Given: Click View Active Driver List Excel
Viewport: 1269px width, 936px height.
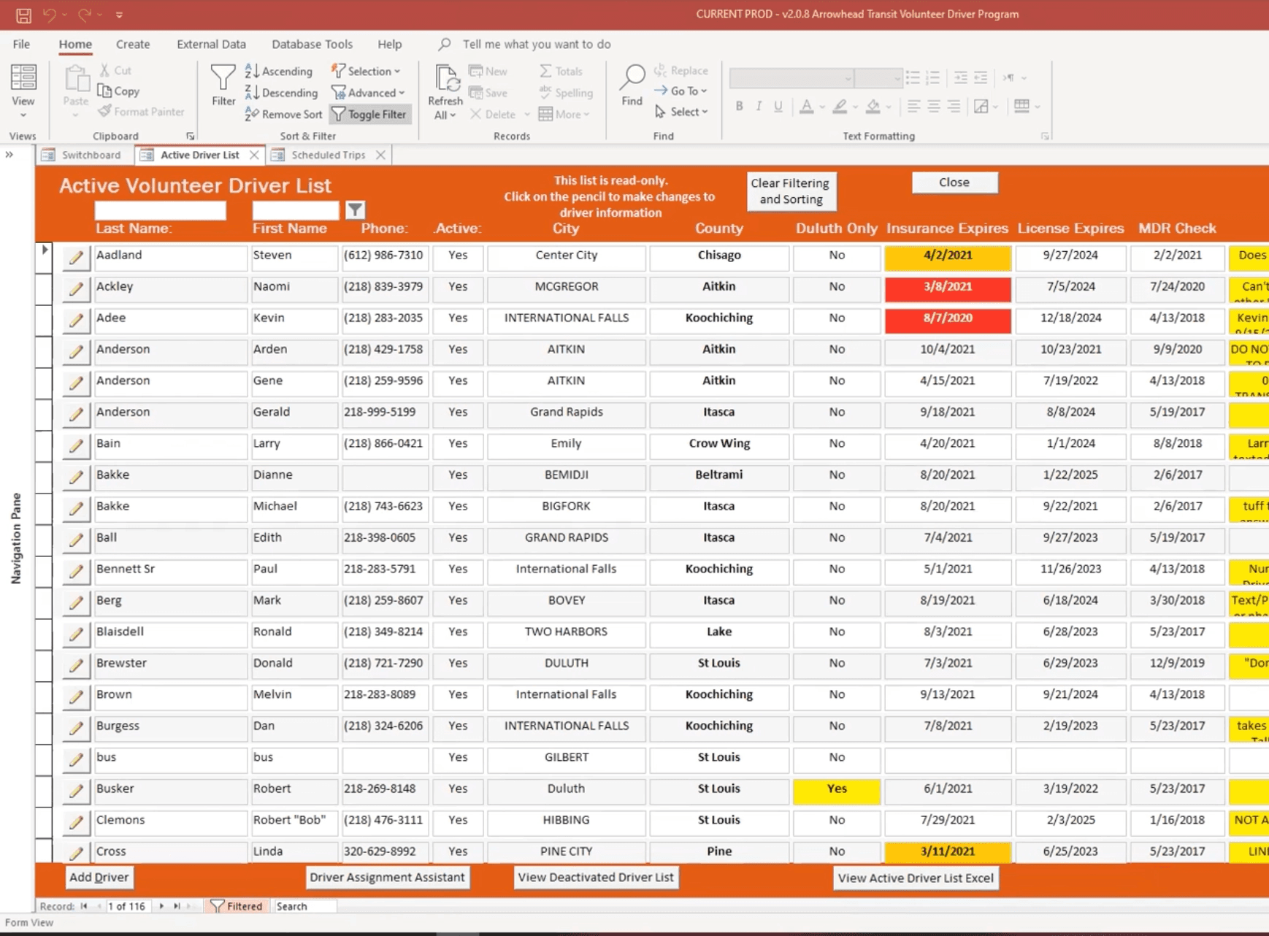Looking at the screenshot, I should pos(916,878).
